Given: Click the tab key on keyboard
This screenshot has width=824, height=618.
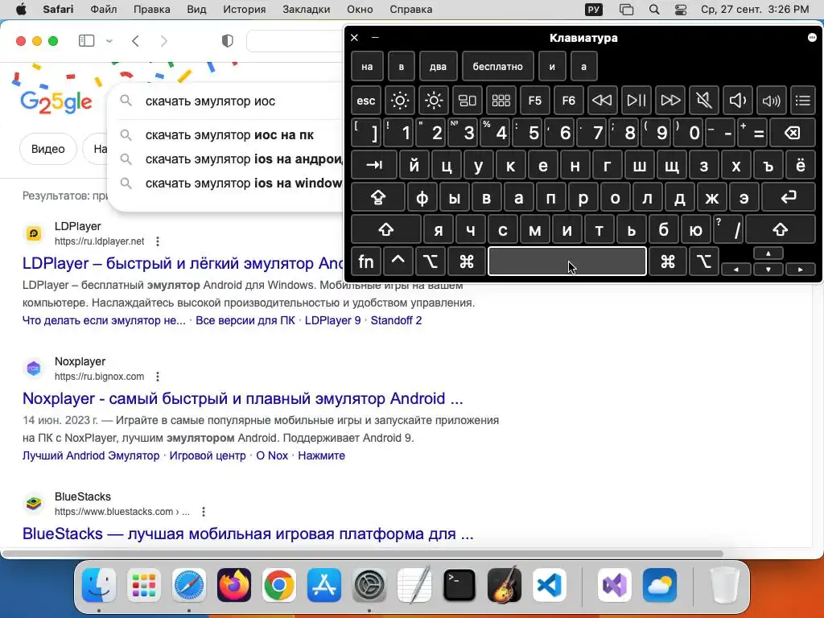Looking at the screenshot, I should click(x=373, y=166).
